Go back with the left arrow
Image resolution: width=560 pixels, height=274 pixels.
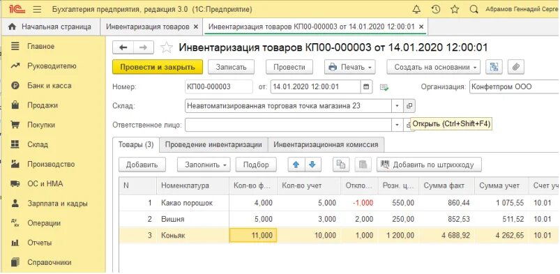click(x=123, y=47)
